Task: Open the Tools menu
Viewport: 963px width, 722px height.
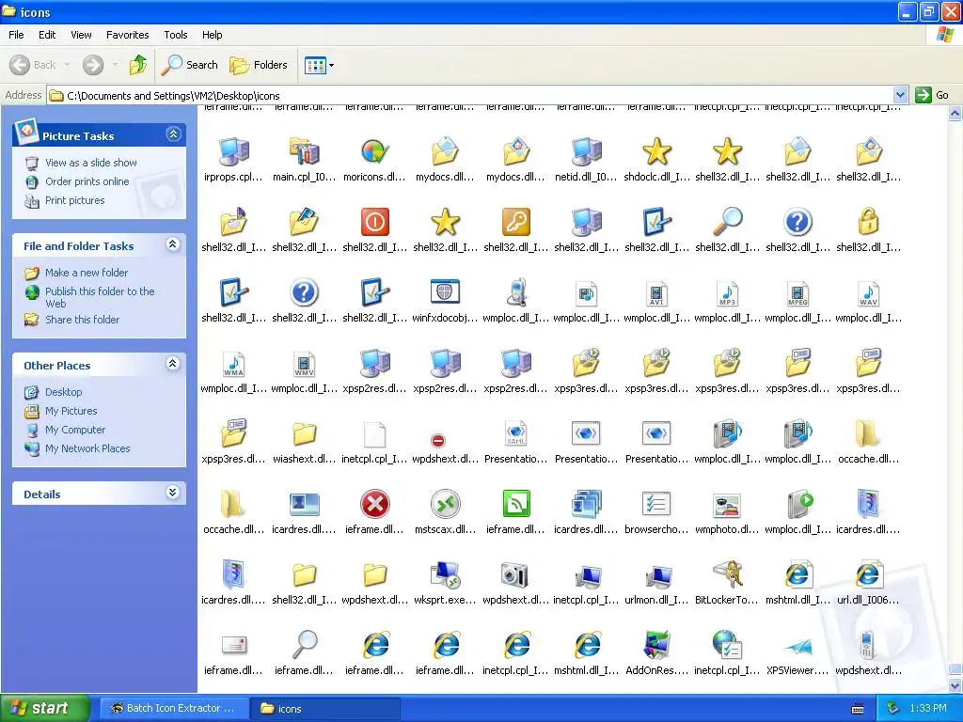Action: (176, 35)
